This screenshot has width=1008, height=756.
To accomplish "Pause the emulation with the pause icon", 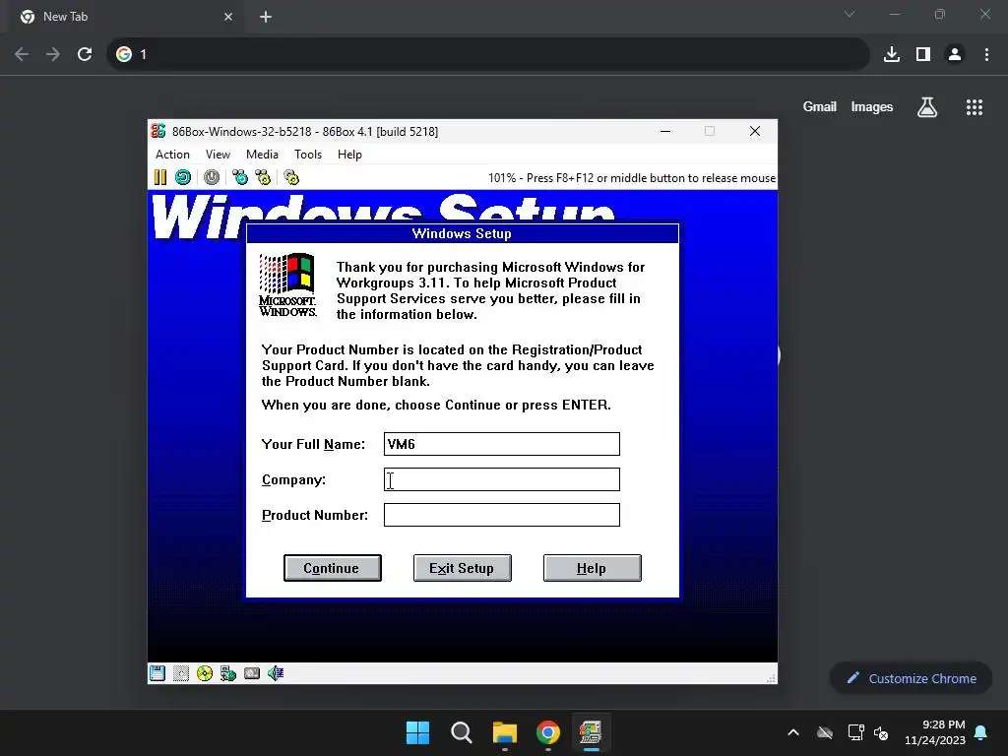I will click(x=160, y=177).
